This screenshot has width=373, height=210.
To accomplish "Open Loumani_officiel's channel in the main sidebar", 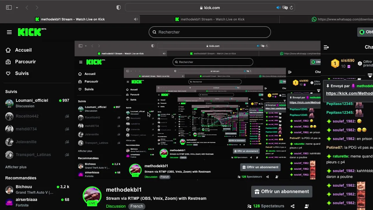I will [37, 103].
